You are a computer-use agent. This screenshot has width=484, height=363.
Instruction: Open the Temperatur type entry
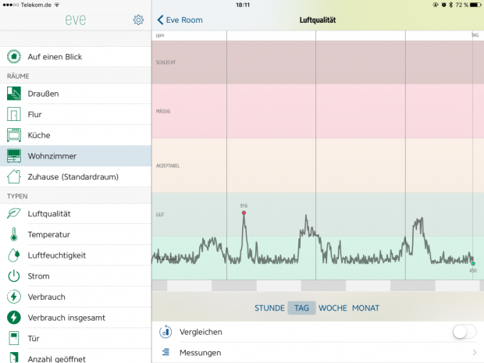pos(76,234)
